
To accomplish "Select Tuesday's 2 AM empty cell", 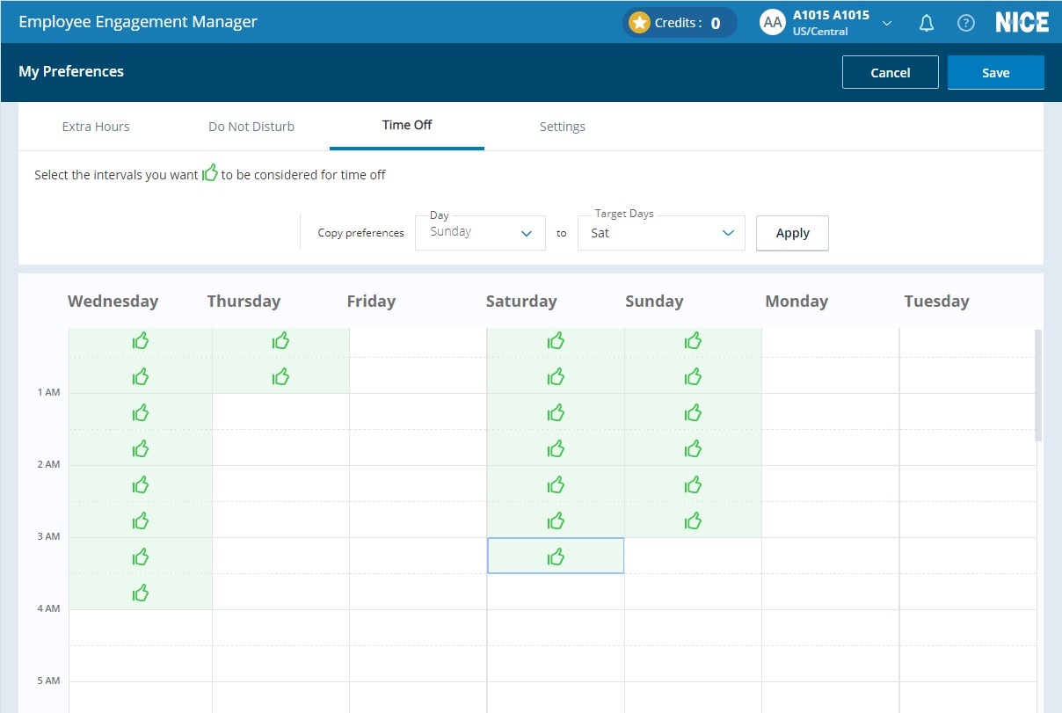I will coord(967,484).
